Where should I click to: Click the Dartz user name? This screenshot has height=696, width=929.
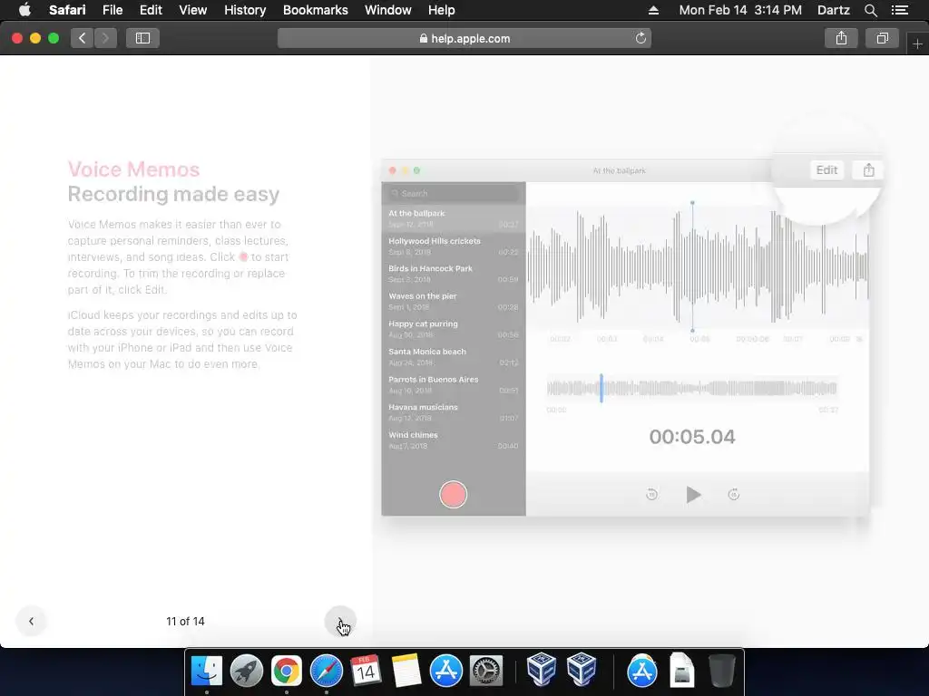(x=833, y=10)
